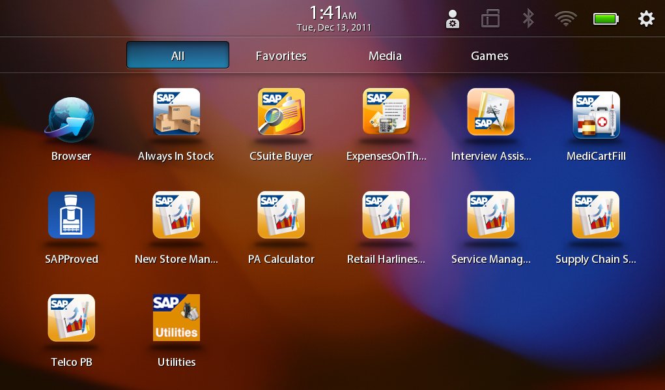This screenshot has height=390, width=665.
Task: Launch the Supply Chain S... app icon
Action: (595, 215)
